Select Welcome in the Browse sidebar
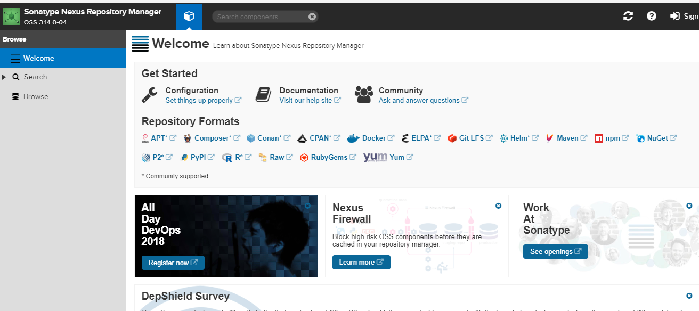This screenshot has height=311, width=699. click(x=63, y=58)
